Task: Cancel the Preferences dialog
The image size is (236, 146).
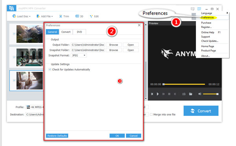Action: point(133,136)
